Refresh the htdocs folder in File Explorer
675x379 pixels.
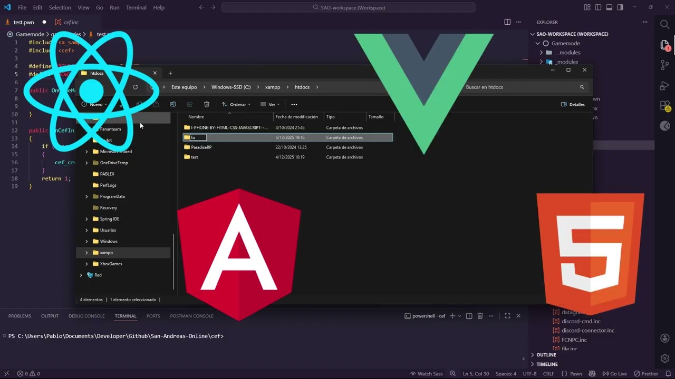coord(136,87)
